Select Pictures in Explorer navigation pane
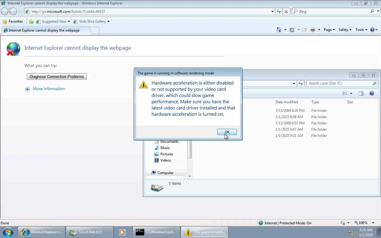The image size is (381, 238). pyautogui.click(x=167, y=154)
